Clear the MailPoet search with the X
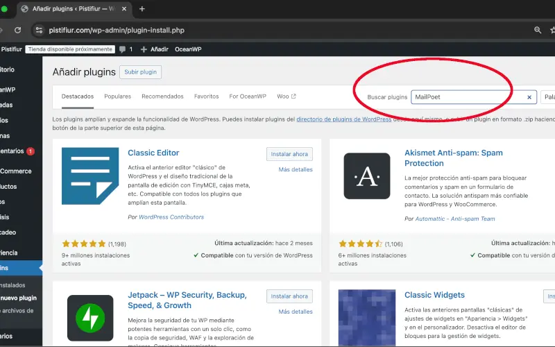The width and height of the screenshot is (555, 347). pos(529,97)
